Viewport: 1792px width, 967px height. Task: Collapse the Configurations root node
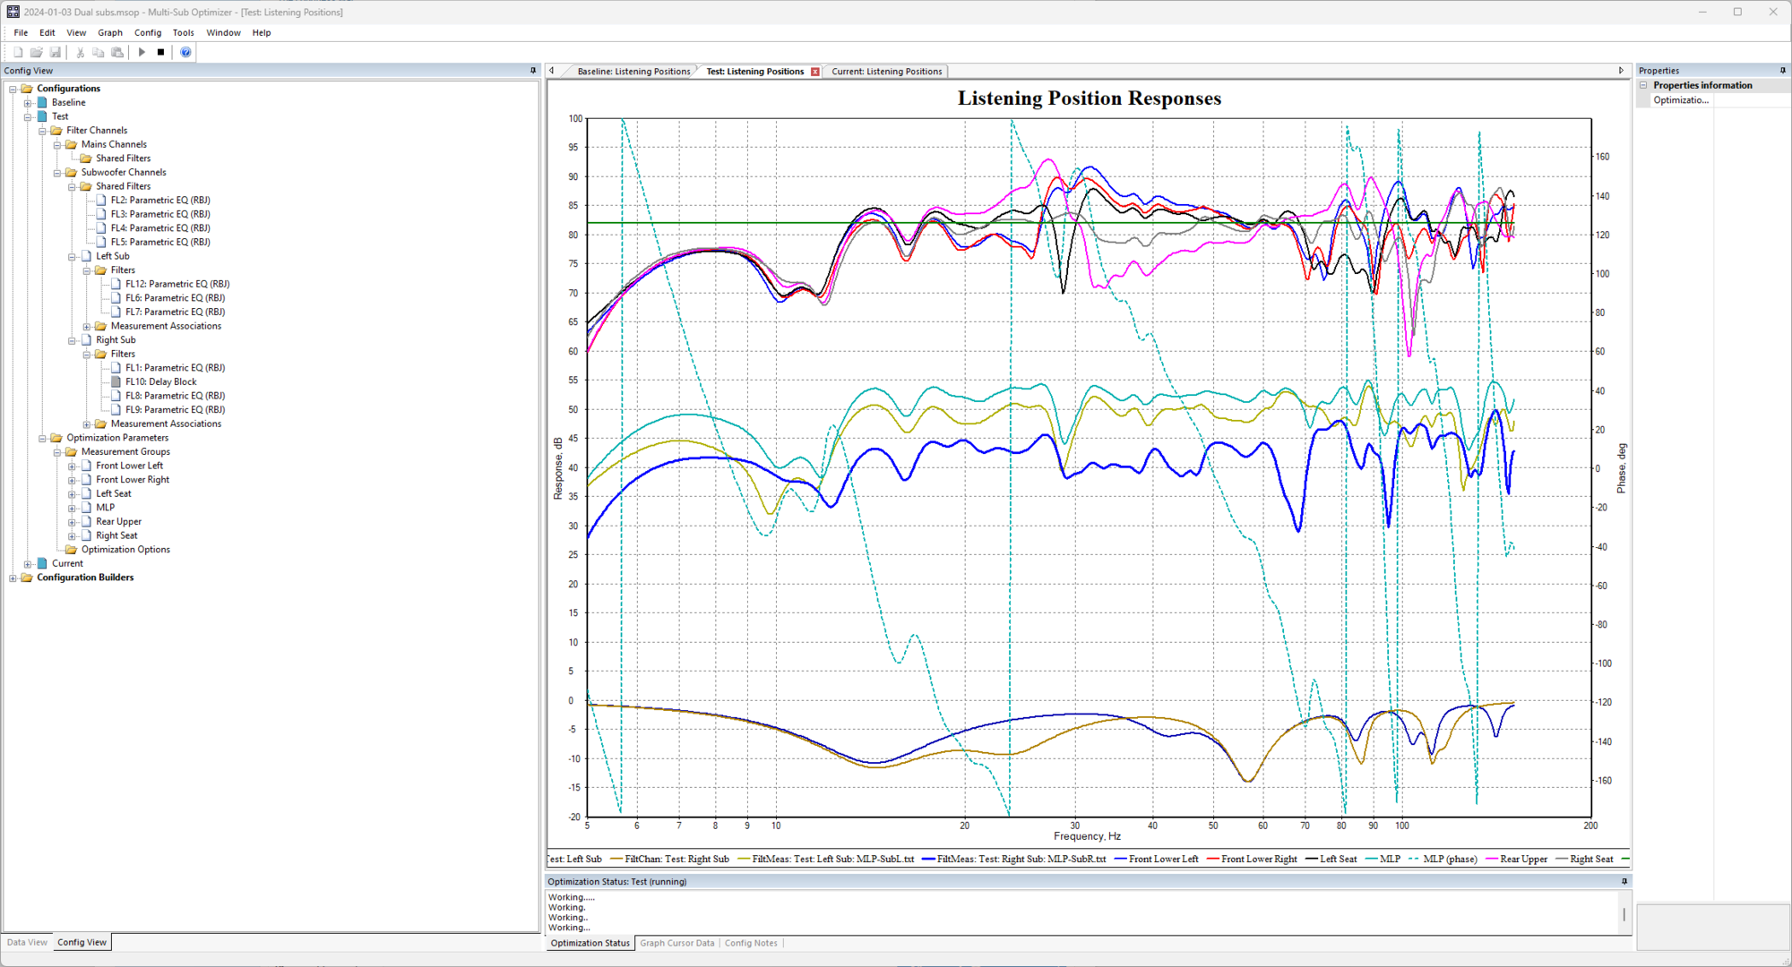[13, 89]
